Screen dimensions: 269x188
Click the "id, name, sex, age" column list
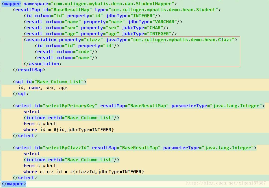(x=43, y=88)
